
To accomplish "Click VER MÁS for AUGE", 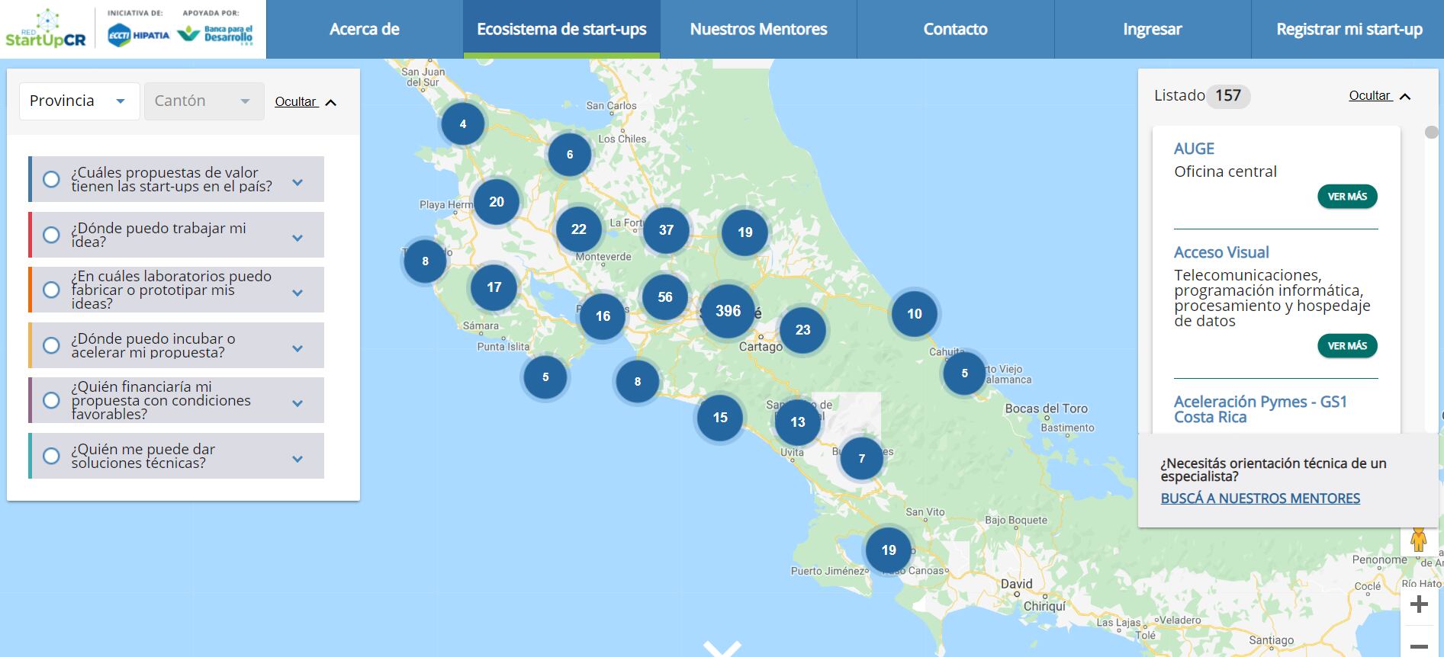I will (1347, 197).
